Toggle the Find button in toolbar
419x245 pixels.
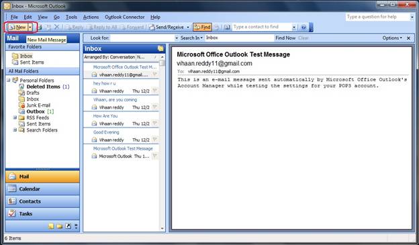click(x=202, y=28)
